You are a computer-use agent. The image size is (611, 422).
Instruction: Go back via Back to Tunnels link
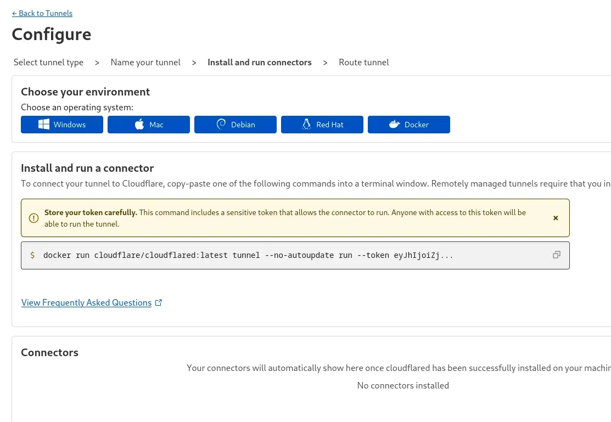[42, 13]
